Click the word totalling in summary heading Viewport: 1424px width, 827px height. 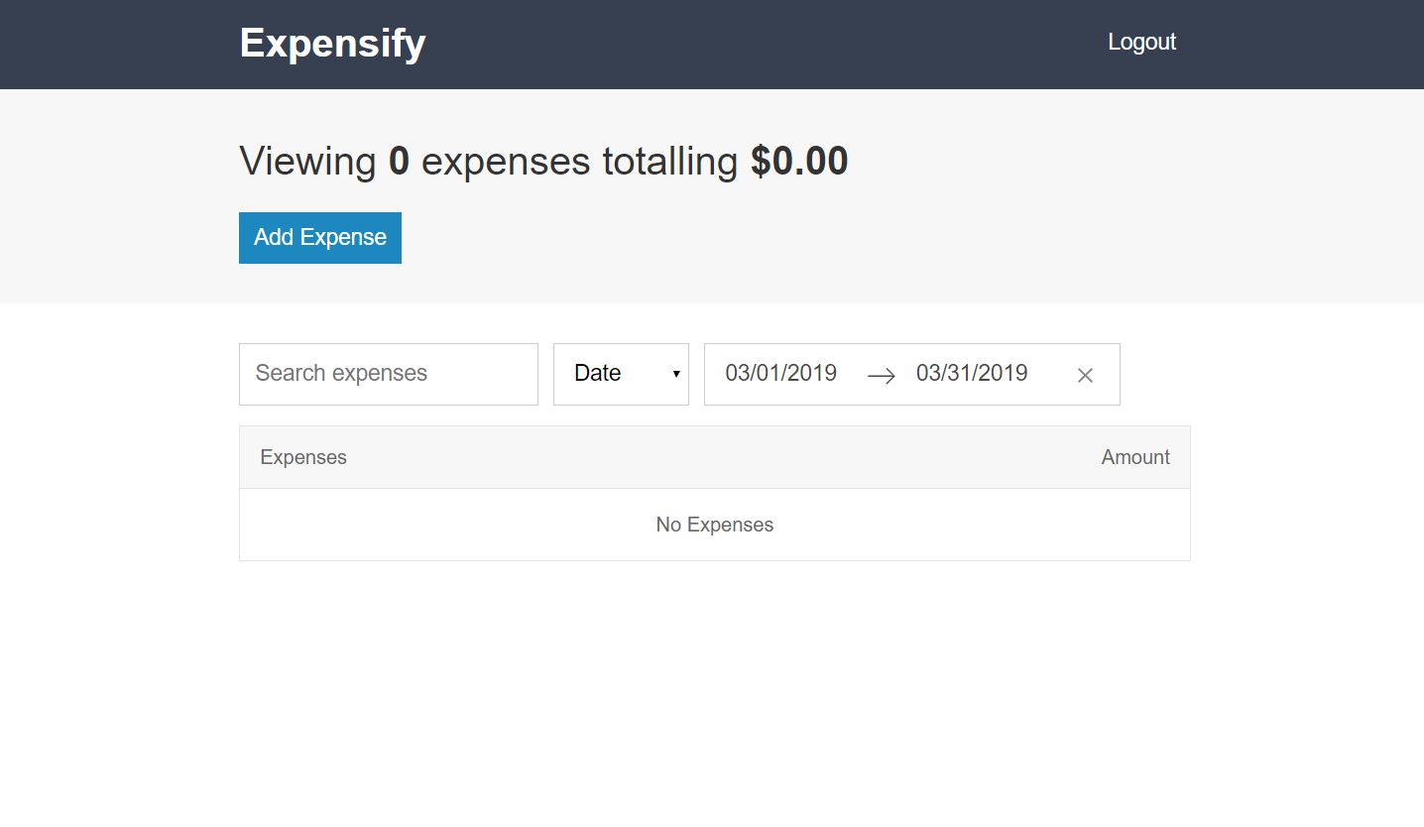coord(669,162)
